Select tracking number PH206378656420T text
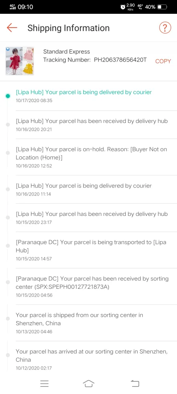 [x=120, y=60]
